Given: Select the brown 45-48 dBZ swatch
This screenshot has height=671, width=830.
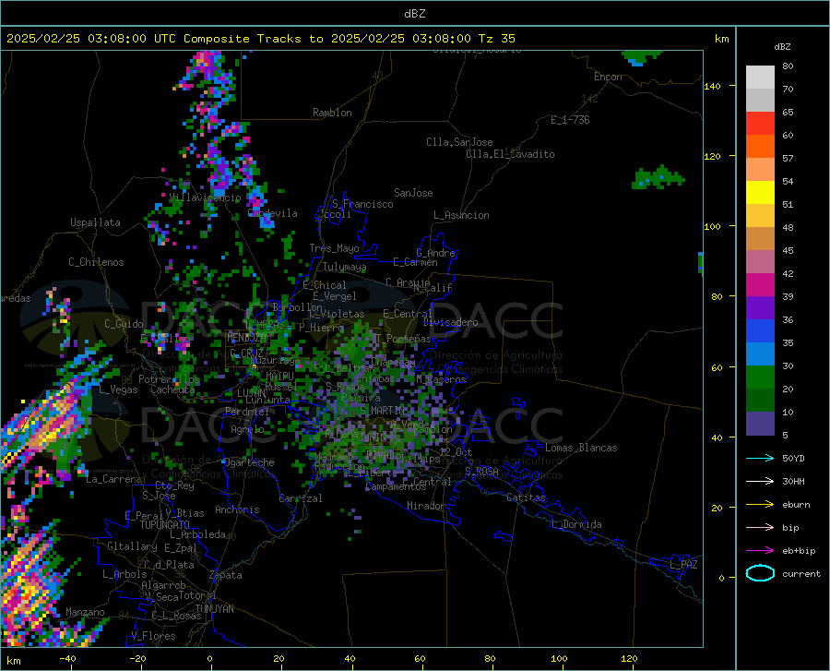Looking at the screenshot, I should (x=760, y=239).
